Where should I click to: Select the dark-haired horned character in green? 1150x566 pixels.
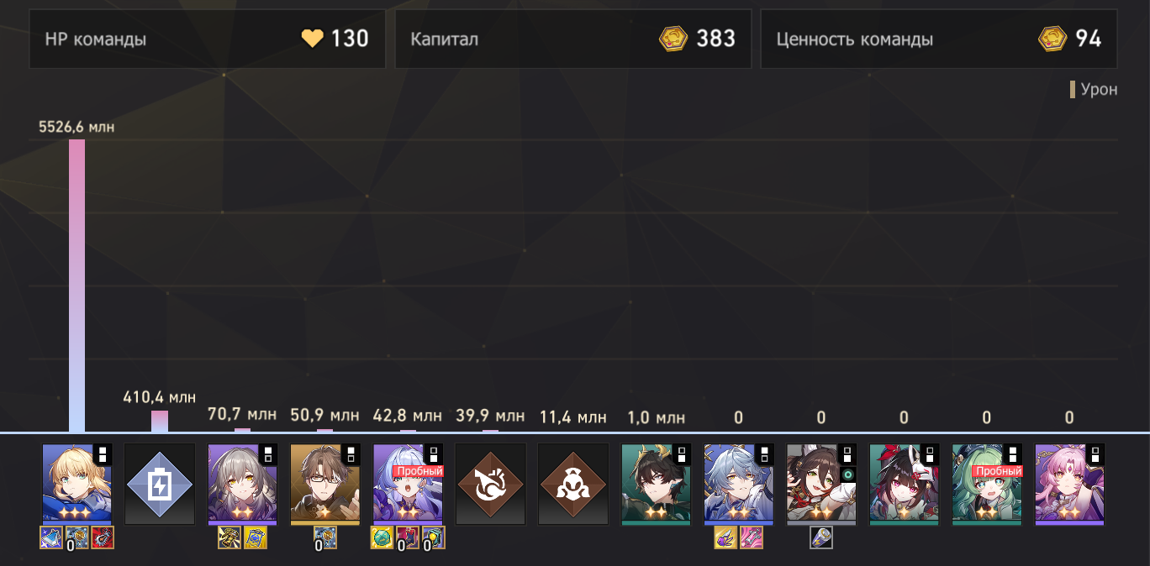point(656,485)
